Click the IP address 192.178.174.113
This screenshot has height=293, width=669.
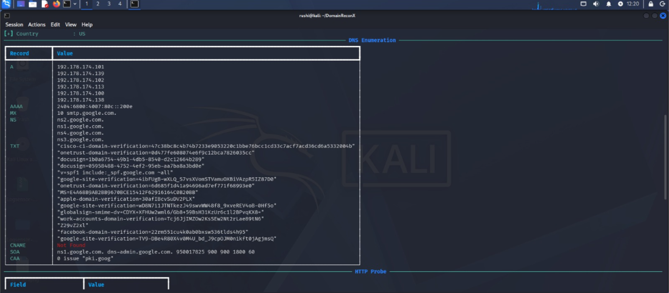81,87
